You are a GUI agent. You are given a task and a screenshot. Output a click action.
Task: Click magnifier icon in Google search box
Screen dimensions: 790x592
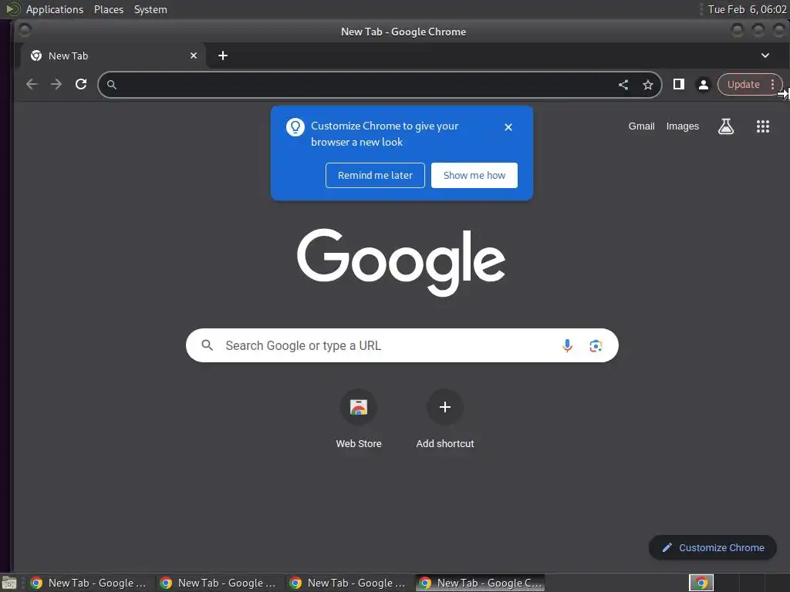click(x=207, y=345)
